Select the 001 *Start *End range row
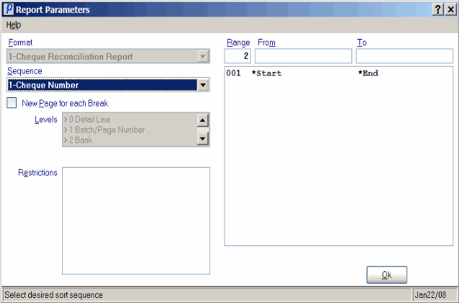Viewport: 459px width, 303px height. point(338,73)
